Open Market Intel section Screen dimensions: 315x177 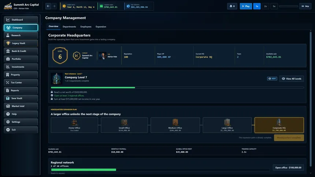21,106
